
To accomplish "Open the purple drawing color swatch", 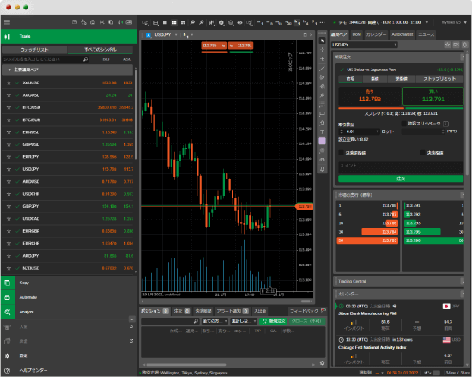I will 322,141.
